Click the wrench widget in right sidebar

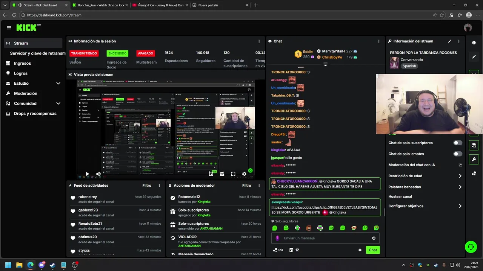474,159
